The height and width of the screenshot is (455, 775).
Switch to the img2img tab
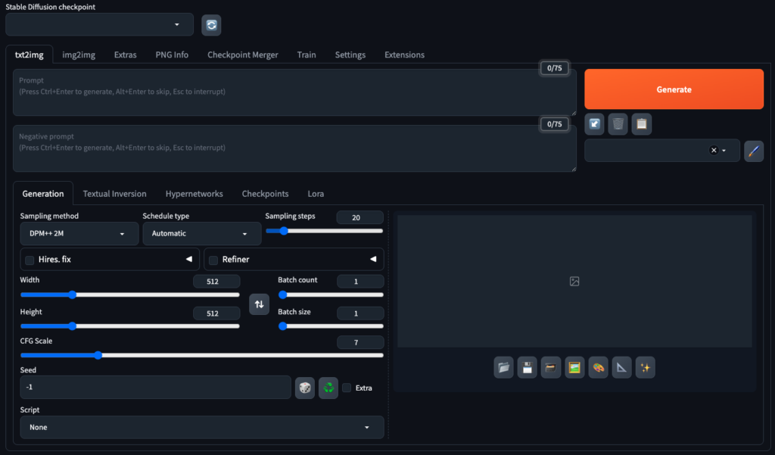click(x=79, y=55)
